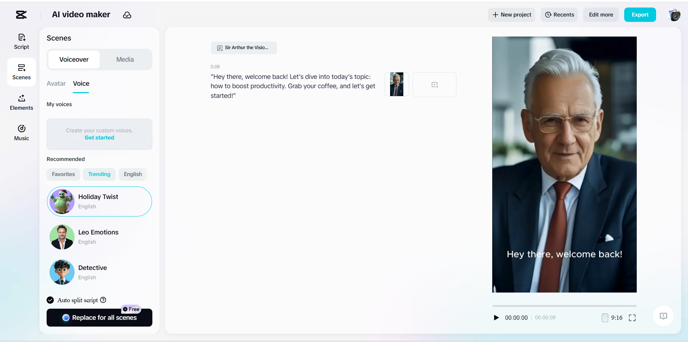Switch to the Media tab
Screen dimensions: 688x342
click(124, 60)
